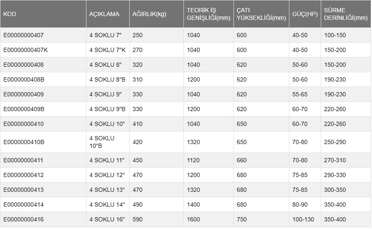Viewport: 372px width, 229px height.
Task: Select the power value 100-130
Action: tap(303, 219)
